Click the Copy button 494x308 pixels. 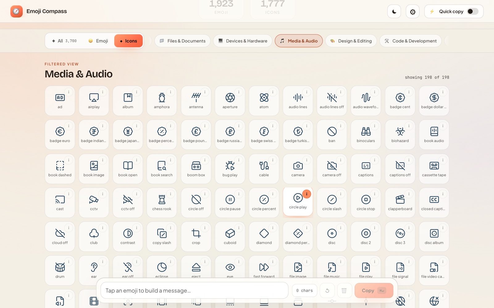[374, 290]
